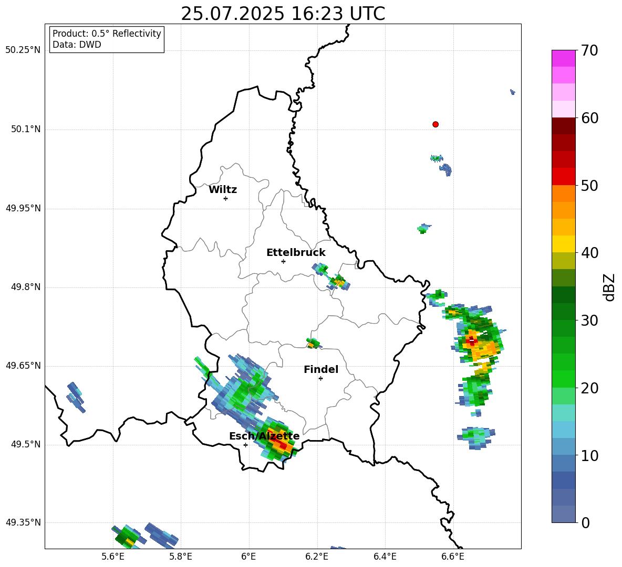Click the 6.2°E longitude label

pyautogui.click(x=317, y=557)
